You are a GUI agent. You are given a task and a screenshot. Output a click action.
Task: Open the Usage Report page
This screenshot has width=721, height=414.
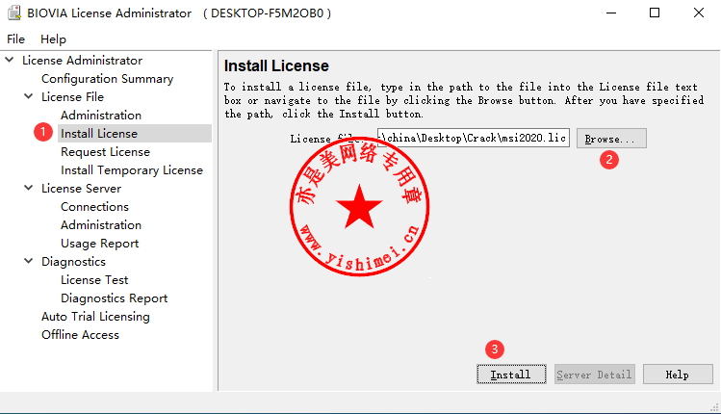[99, 244]
